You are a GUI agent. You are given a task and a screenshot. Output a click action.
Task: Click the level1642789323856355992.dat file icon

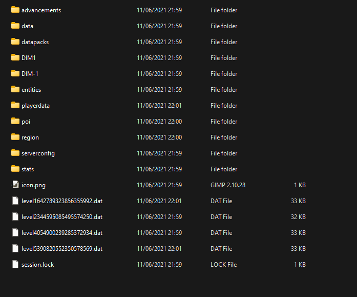coord(15,201)
